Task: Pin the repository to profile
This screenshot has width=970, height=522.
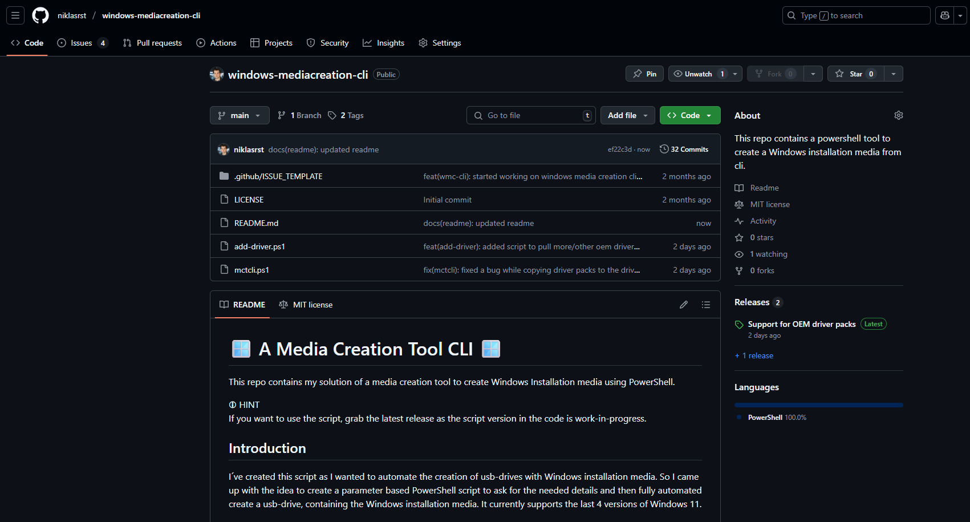Action: click(644, 74)
